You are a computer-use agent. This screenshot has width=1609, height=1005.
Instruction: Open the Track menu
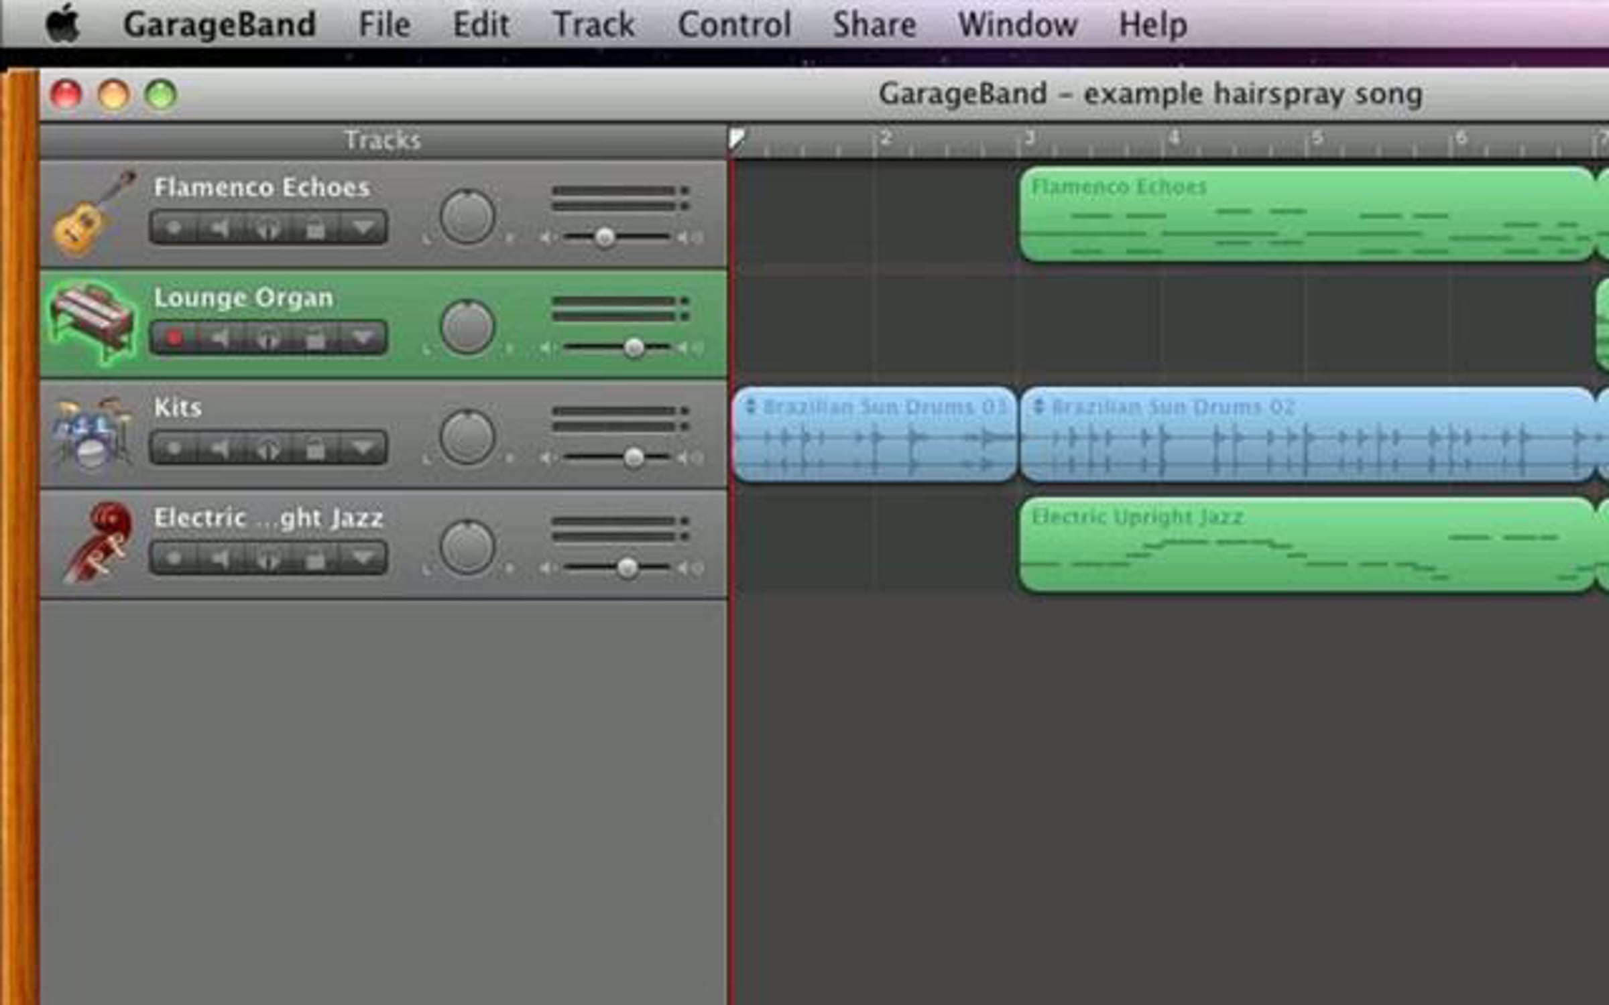click(x=593, y=25)
